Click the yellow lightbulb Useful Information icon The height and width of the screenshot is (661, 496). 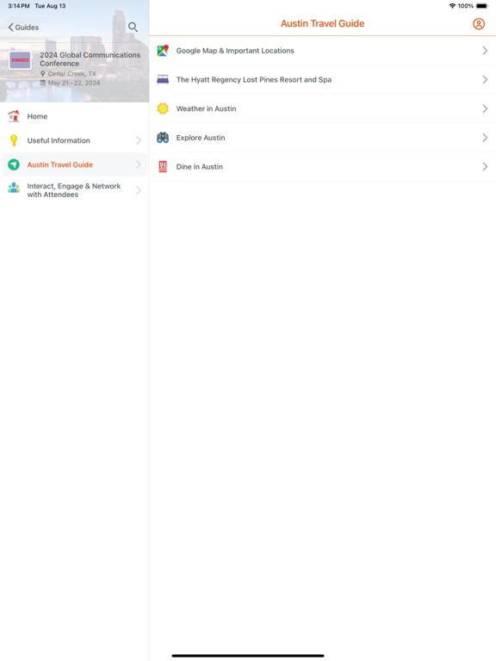(x=14, y=140)
